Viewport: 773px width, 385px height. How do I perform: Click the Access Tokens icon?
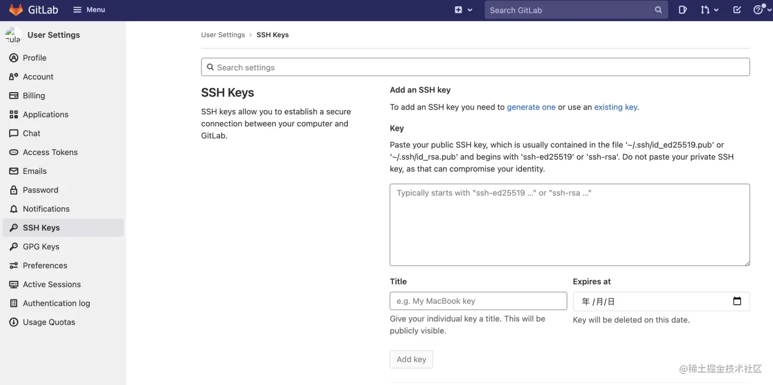point(14,152)
